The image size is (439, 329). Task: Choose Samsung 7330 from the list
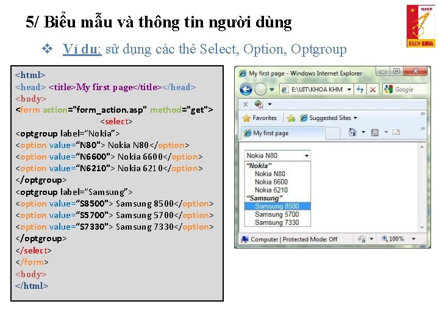tap(277, 222)
